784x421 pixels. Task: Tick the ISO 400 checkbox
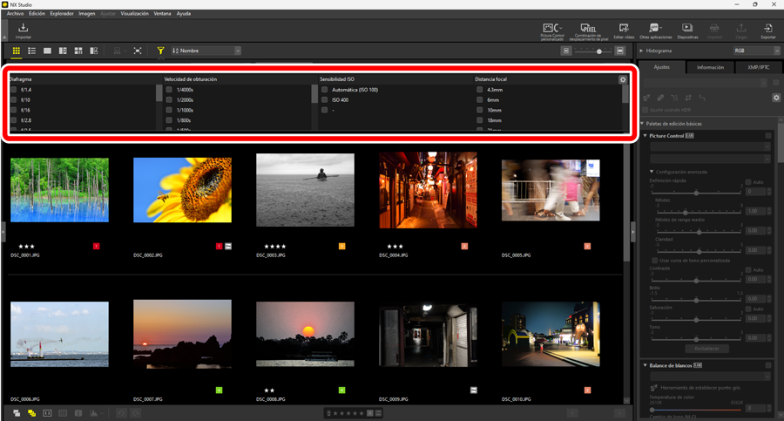pyautogui.click(x=324, y=100)
